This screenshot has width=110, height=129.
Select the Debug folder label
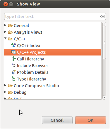coord(20,92)
